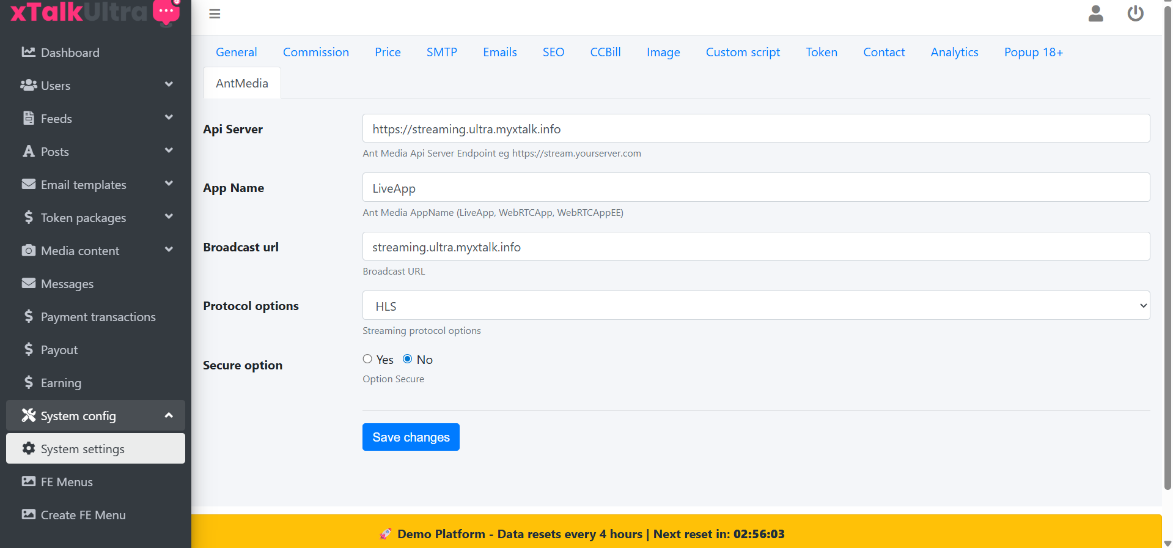
Task: Click the System settings gear icon
Action: pyautogui.click(x=28, y=448)
